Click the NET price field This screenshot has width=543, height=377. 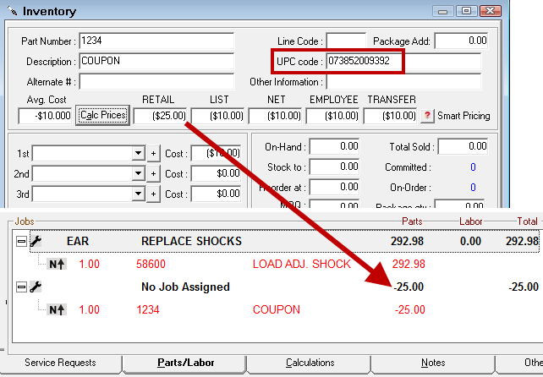click(276, 116)
